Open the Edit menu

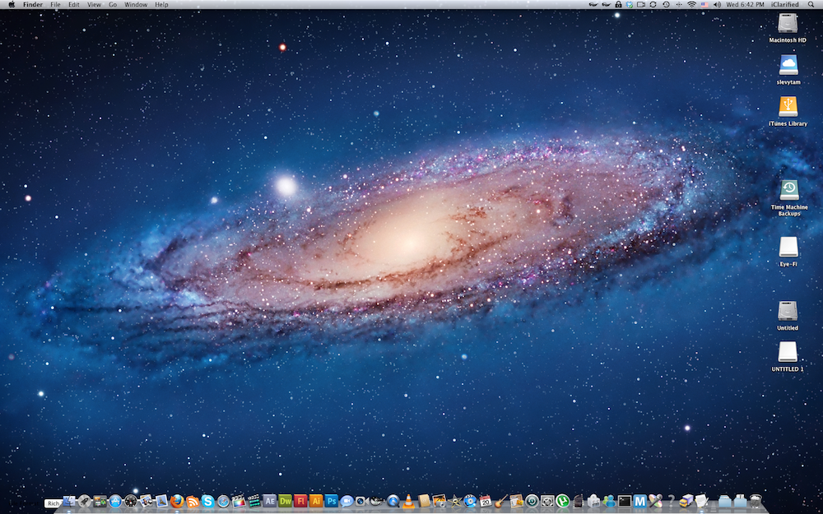click(74, 4)
